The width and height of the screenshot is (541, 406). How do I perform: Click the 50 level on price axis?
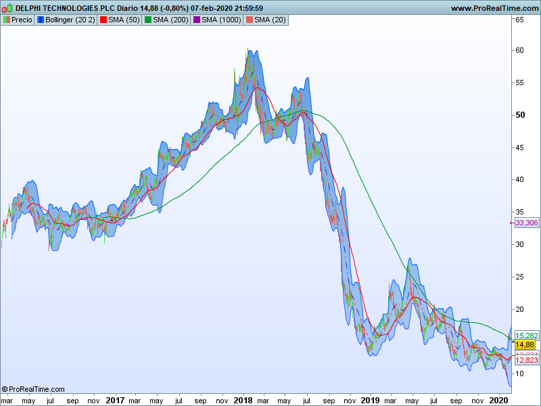[520, 115]
